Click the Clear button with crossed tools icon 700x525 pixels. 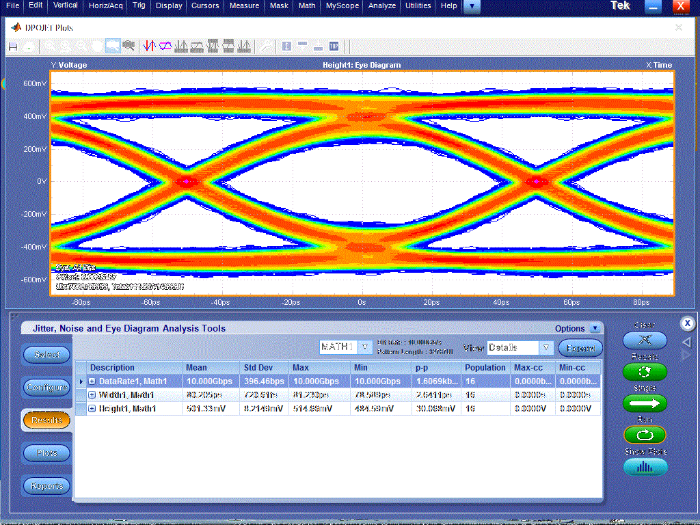pos(645,340)
